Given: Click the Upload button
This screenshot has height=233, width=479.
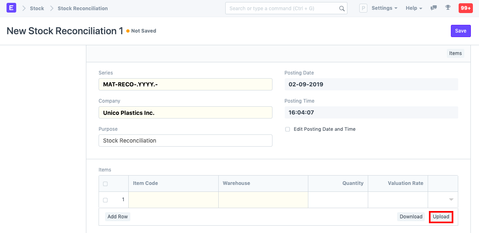Looking at the screenshot, I should [441, 217].
